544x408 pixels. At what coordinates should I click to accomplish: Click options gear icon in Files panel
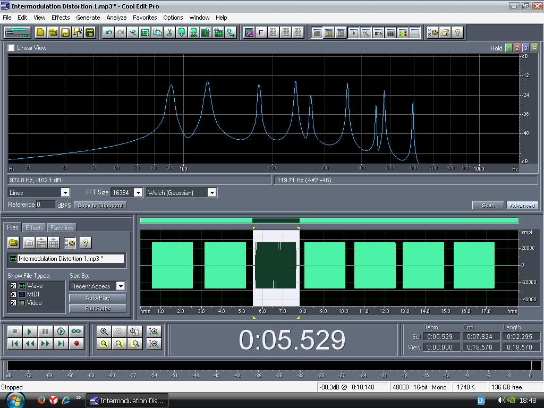(x=70, y=242)
